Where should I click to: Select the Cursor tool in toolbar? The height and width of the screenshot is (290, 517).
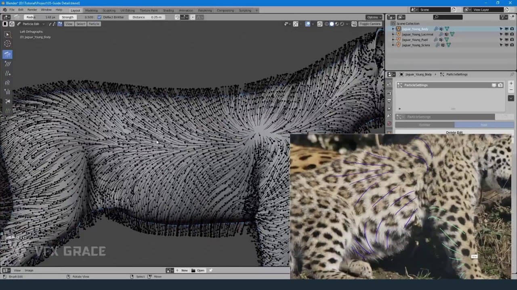click(8, 43)
